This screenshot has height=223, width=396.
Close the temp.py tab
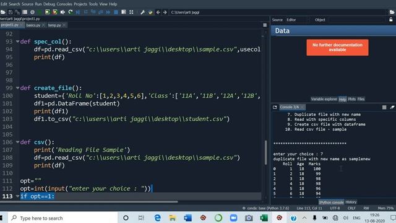64,25
